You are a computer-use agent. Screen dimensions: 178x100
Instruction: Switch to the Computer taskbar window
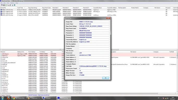[48, 98]
